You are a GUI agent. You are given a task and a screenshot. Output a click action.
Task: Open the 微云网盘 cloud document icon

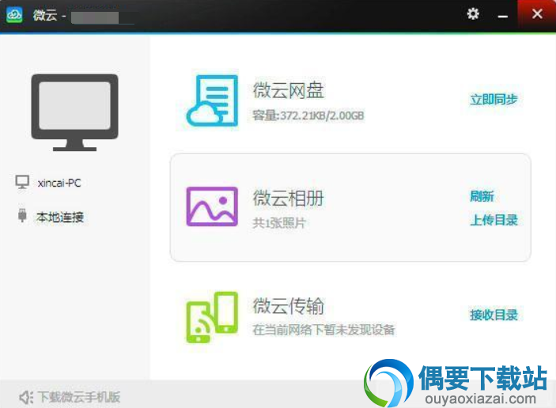tap(212, 100)
